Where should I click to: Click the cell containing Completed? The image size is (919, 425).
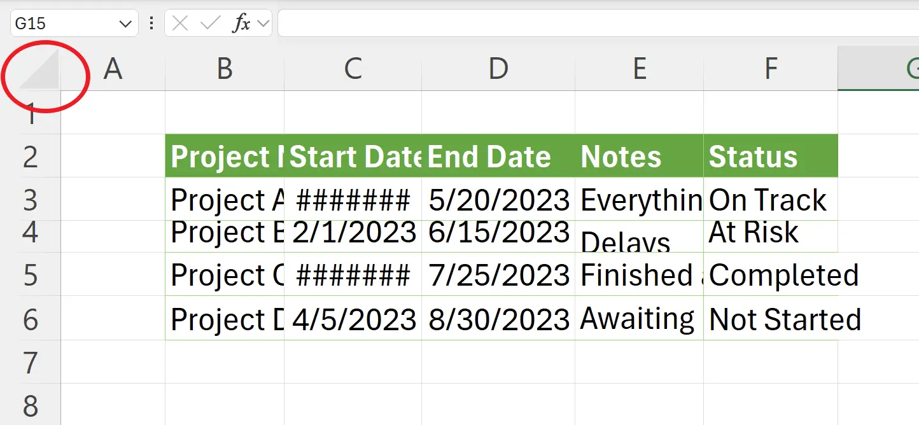pyautogui.click(x=770, y=275)
